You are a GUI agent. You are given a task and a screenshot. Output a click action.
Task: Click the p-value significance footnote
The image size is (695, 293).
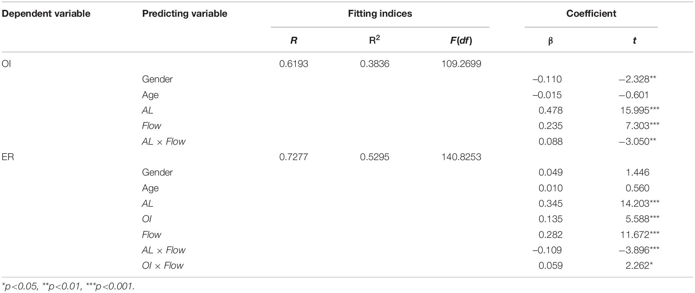[68, 286]
